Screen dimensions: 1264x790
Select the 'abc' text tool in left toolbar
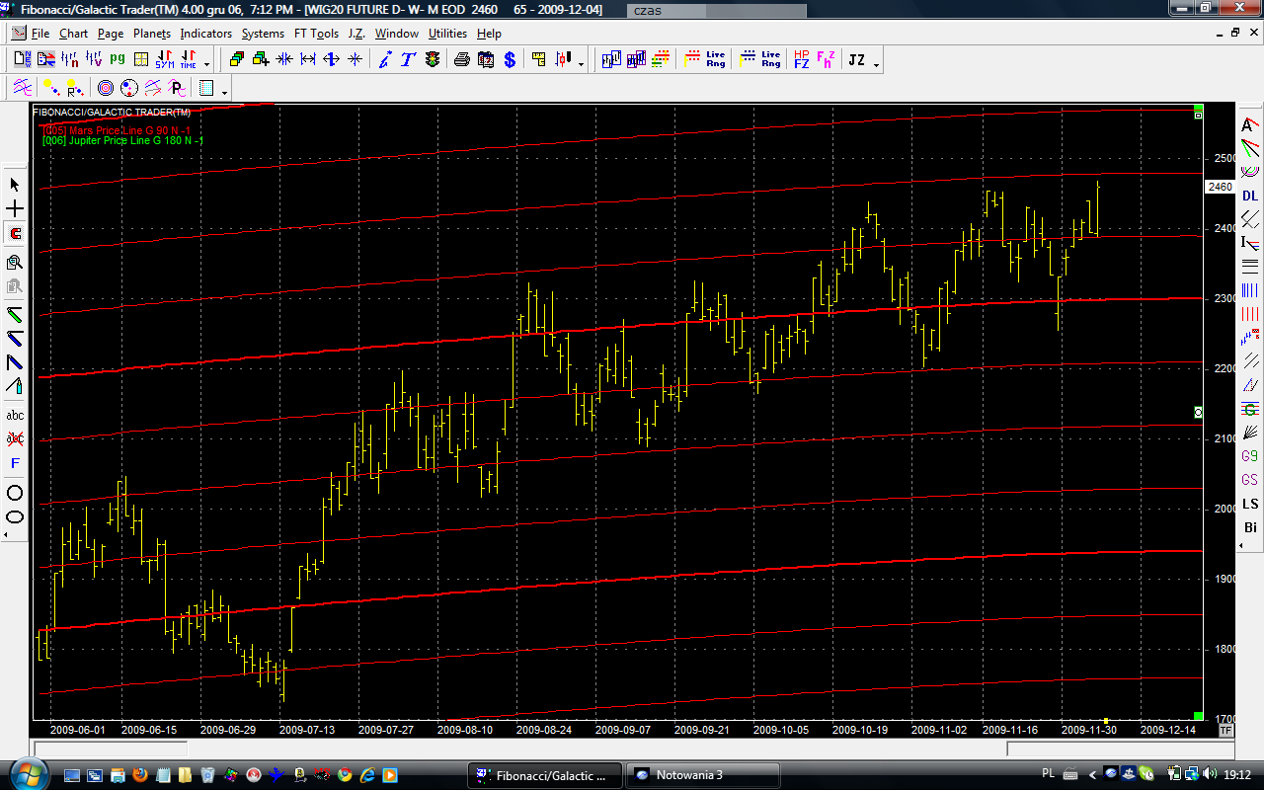(15, 415)
